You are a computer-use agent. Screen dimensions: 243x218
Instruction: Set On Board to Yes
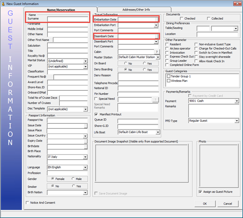pyautogui.click(x=144, y=63)
